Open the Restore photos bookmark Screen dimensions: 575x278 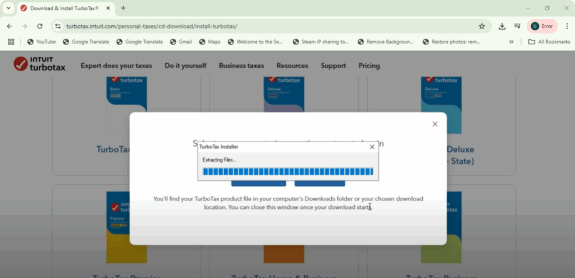pos(451,42)
